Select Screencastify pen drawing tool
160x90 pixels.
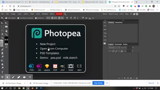pos(13,77)
